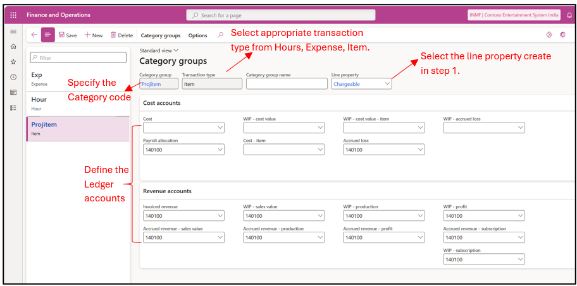This screenshot has width=577, height=286.
Task: Open Favorites star icon
Action: click(x=13, y=62)
